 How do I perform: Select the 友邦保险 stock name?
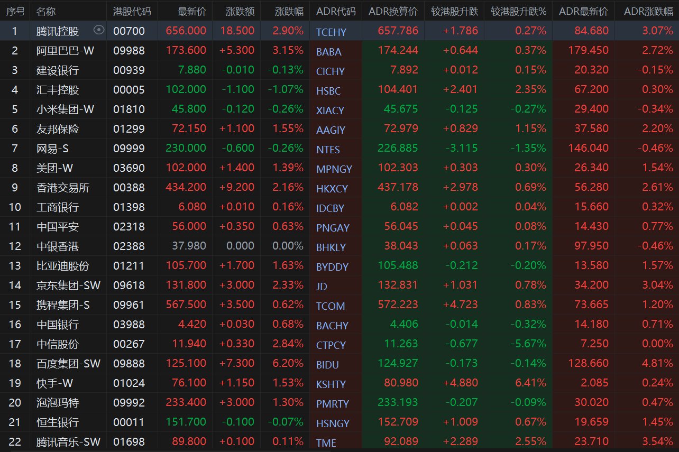58,129
